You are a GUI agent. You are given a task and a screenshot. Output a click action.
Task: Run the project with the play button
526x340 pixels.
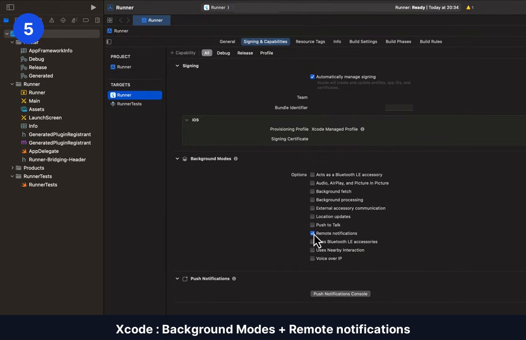(x=93, y=8)
